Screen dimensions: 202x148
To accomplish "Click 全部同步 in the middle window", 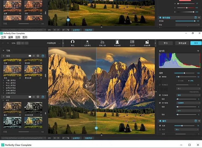I will [76, 138].
